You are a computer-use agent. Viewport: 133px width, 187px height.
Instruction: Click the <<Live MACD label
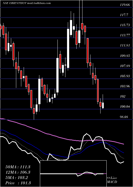click(x=112, y=180)
